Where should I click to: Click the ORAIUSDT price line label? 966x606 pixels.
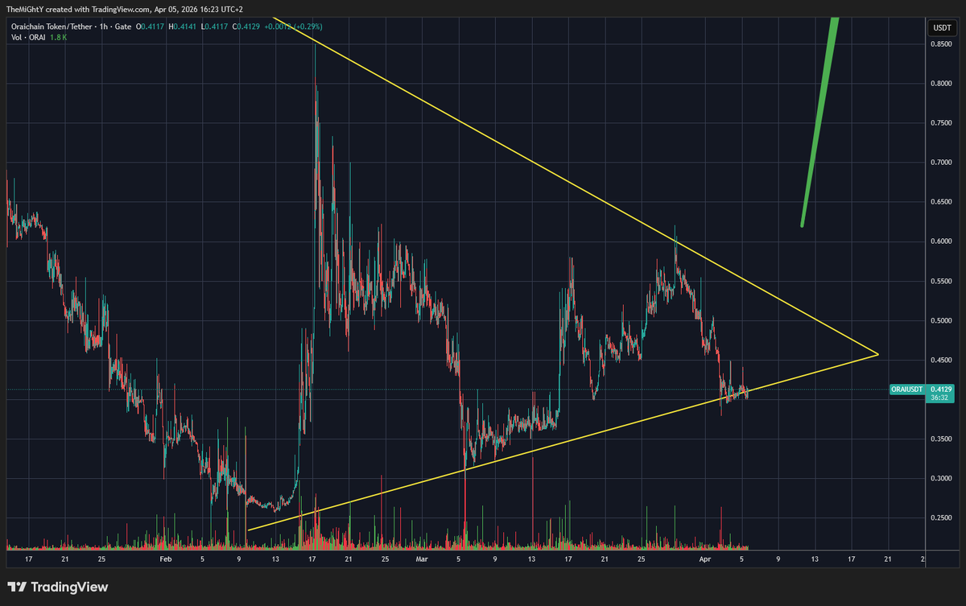pos(906,390)
